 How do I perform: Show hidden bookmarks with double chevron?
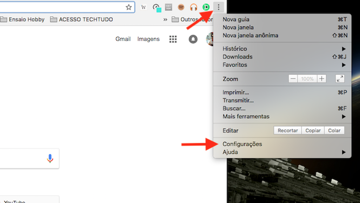point(165,20)
